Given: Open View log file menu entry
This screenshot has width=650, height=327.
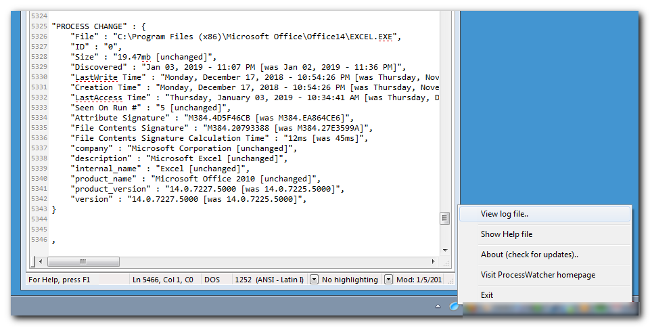Looking at the screenshot, I should coord(544,214).
